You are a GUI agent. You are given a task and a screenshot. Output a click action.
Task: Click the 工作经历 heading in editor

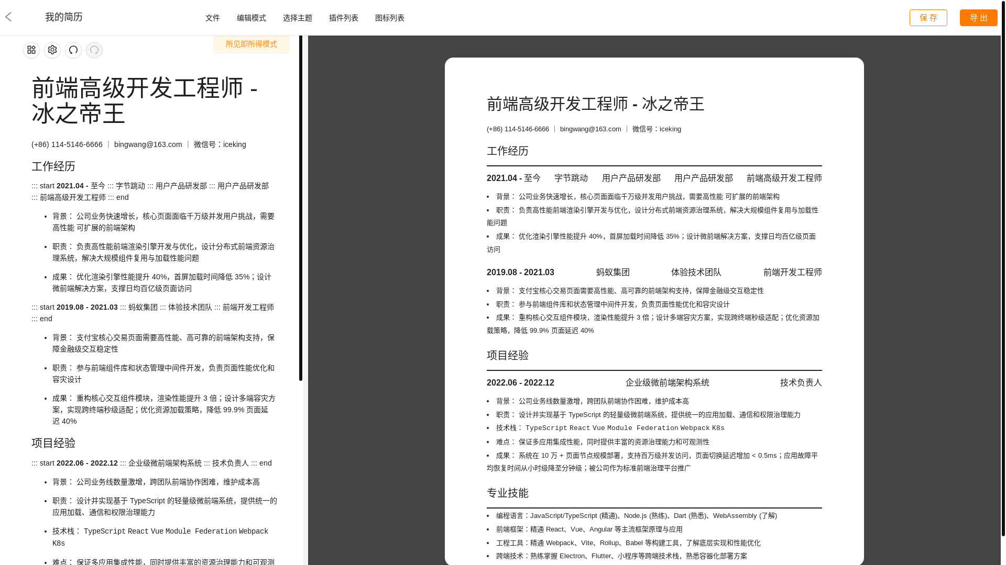click(x=53, y=166)
